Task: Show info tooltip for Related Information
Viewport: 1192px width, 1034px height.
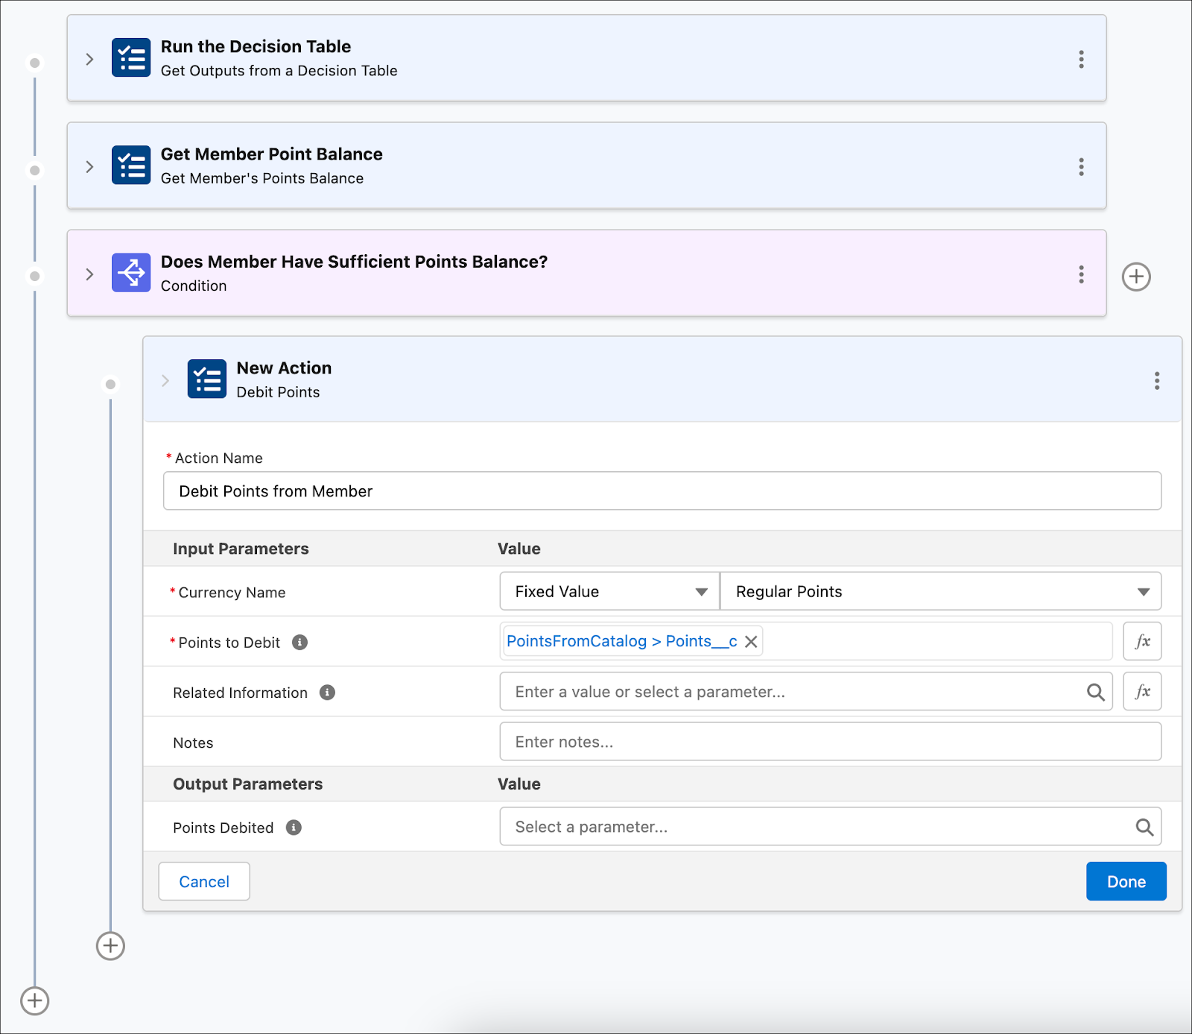Action: point(327,693)
